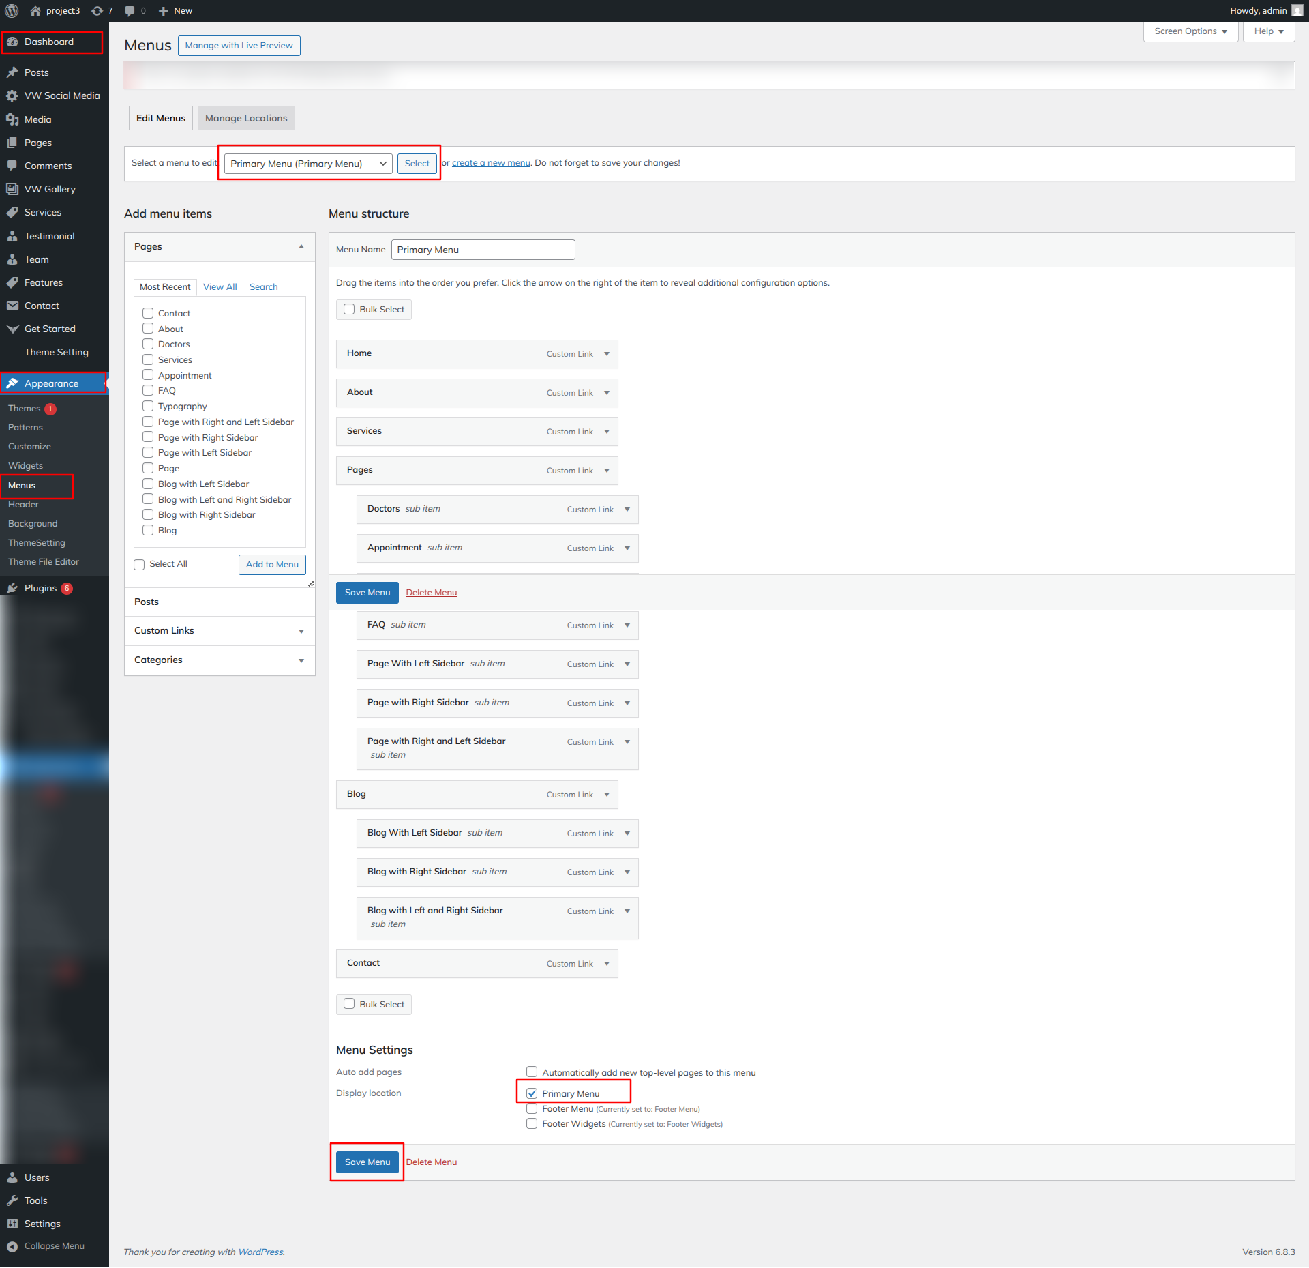Click the Add to Menu button
The height and width of the screenshot is (1268, 1309).
[272, 564]
